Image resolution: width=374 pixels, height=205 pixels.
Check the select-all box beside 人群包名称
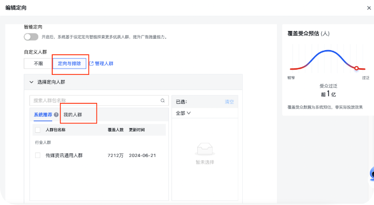pyautogui.click(x=38, y=130)
